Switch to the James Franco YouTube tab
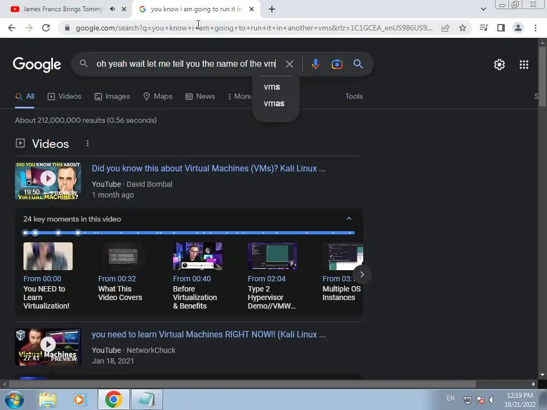The image size is (547, 410). (x=63, y=10)
